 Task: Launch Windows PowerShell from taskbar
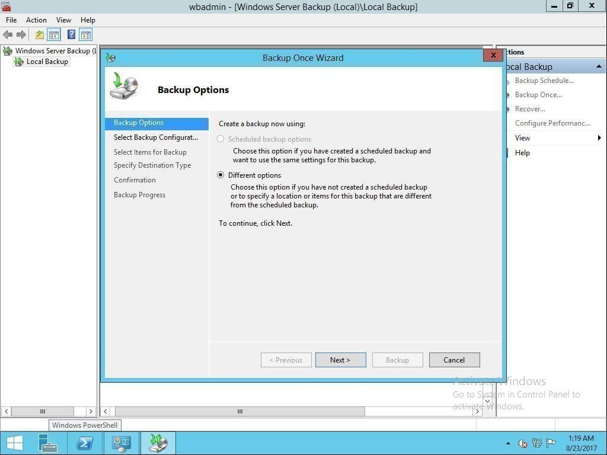point(84,443)
